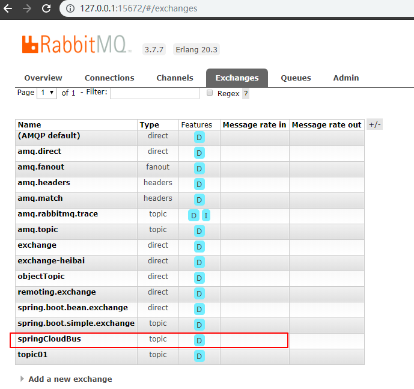Click the D badge for amq.direct
414x389 pixels.
(199, 153)
